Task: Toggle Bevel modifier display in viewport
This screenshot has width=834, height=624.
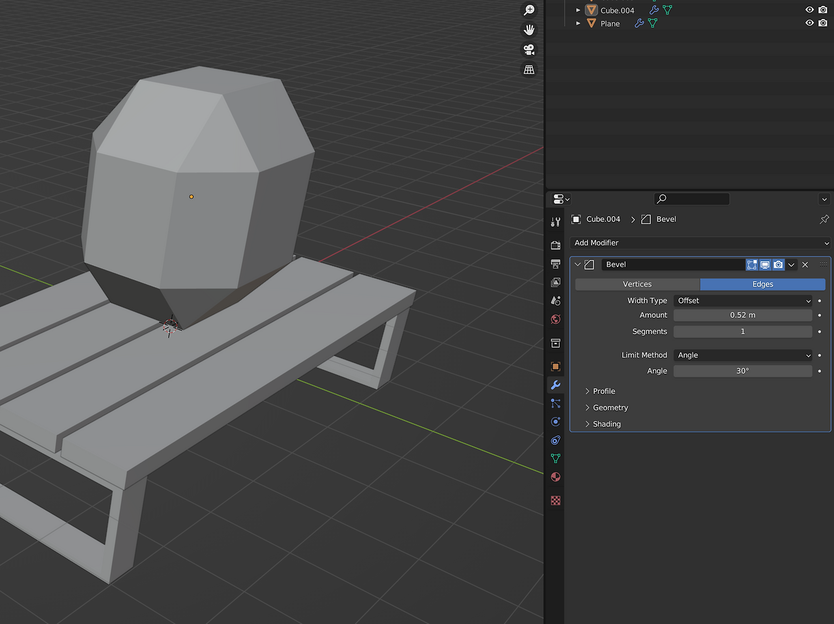Action: 765,264
